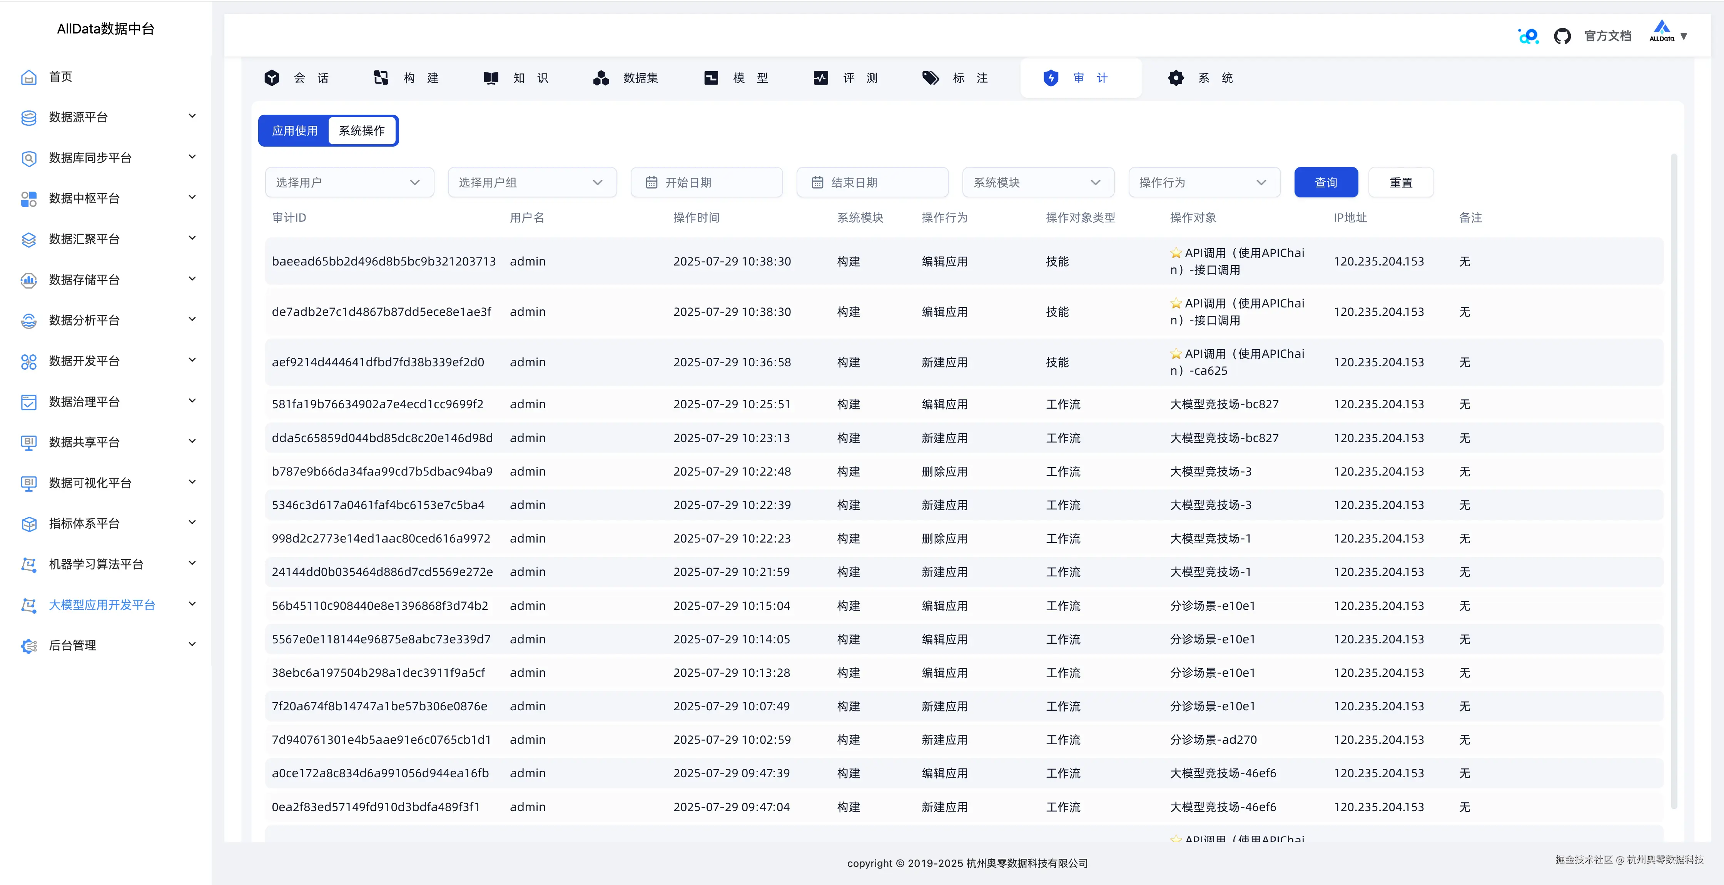The width and height of the screenshot is (1724, 885).
Task: Select the 应用使用 segmented toggle
Action: tap(294, 130)
